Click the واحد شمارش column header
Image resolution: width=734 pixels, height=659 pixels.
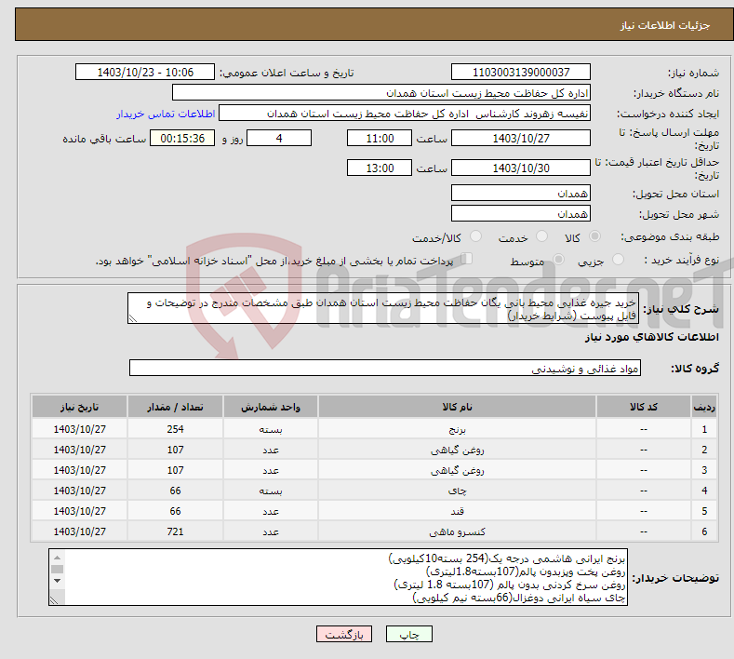271,407
